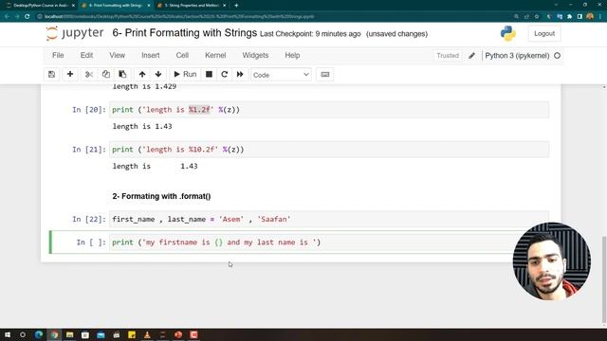
Task: Open the command palette keyboard icon
Action: [324, 74]
